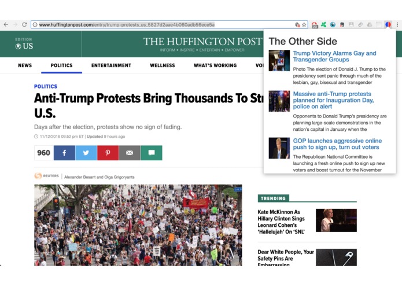Image resolution: width=402 pixels, height=286 pixels.
Task: Click the grey save extension icon
Action: click(x=351, y=25)
